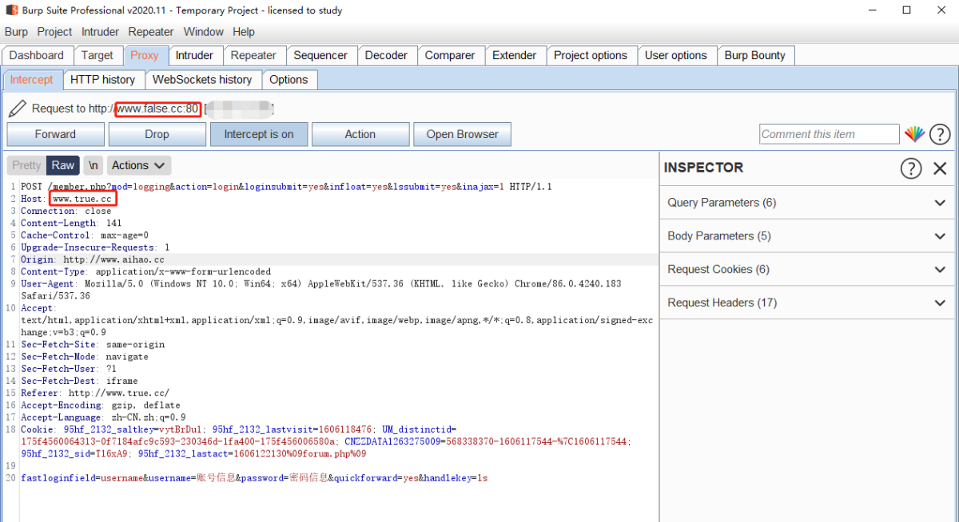
Task: Open the Actions dropdown menu
Action: (138, 165)
